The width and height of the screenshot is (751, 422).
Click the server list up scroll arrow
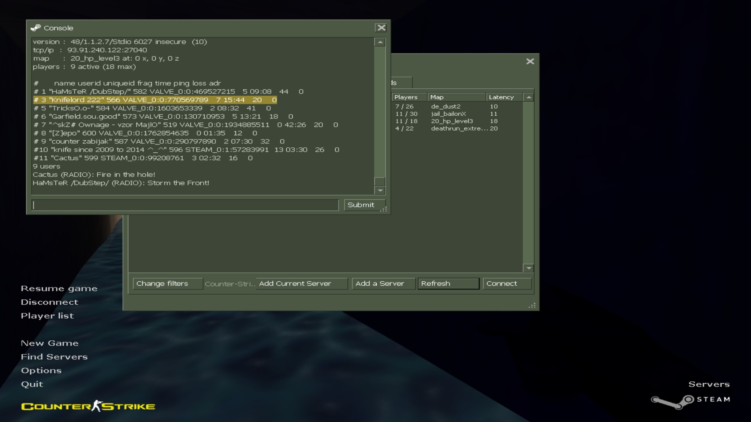click(x=529, y=97)
